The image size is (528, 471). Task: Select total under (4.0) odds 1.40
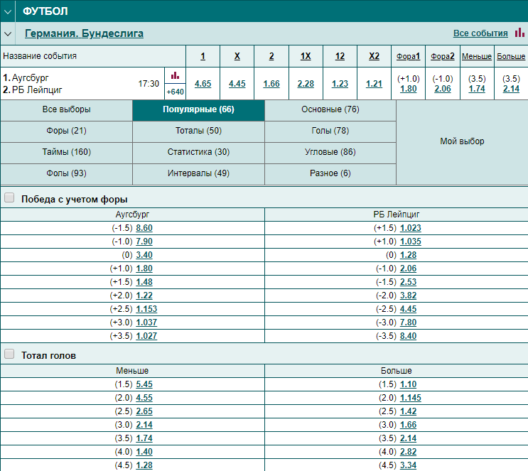144,452
